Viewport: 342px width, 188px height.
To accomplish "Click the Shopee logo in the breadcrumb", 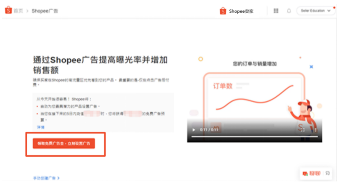I will click(8, 10).
